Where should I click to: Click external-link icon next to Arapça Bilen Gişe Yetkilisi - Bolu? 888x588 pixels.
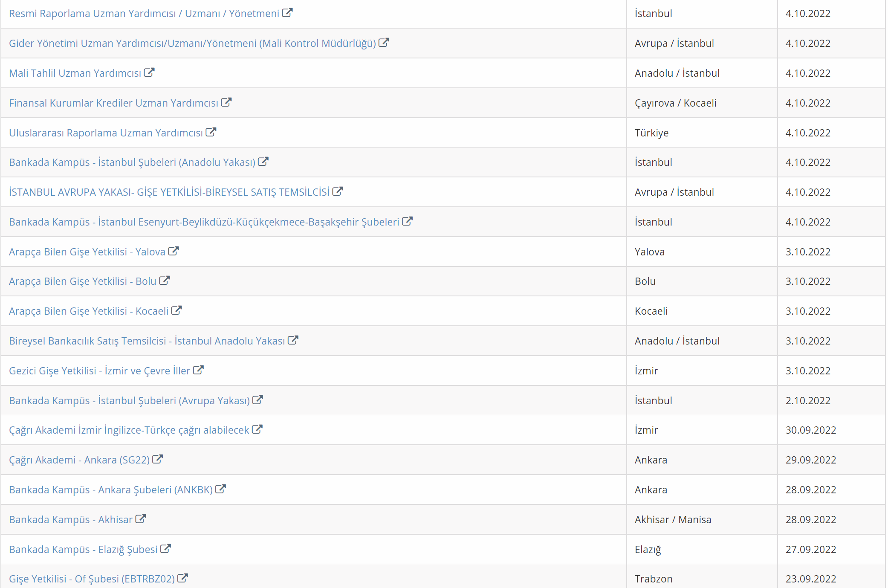pyautogui.click(x=164, y=281)
